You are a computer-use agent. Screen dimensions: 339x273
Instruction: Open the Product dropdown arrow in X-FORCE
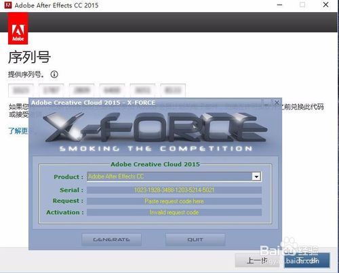coord(256,176)
